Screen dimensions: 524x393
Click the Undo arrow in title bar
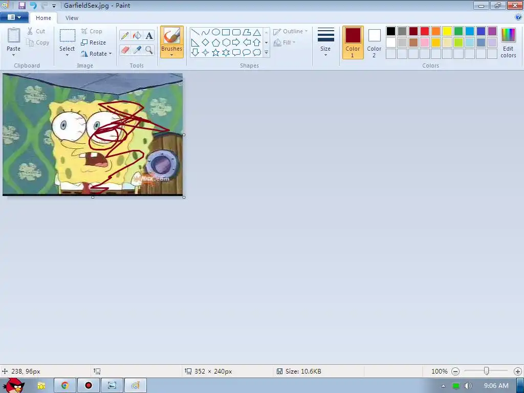tap(33, 5)
